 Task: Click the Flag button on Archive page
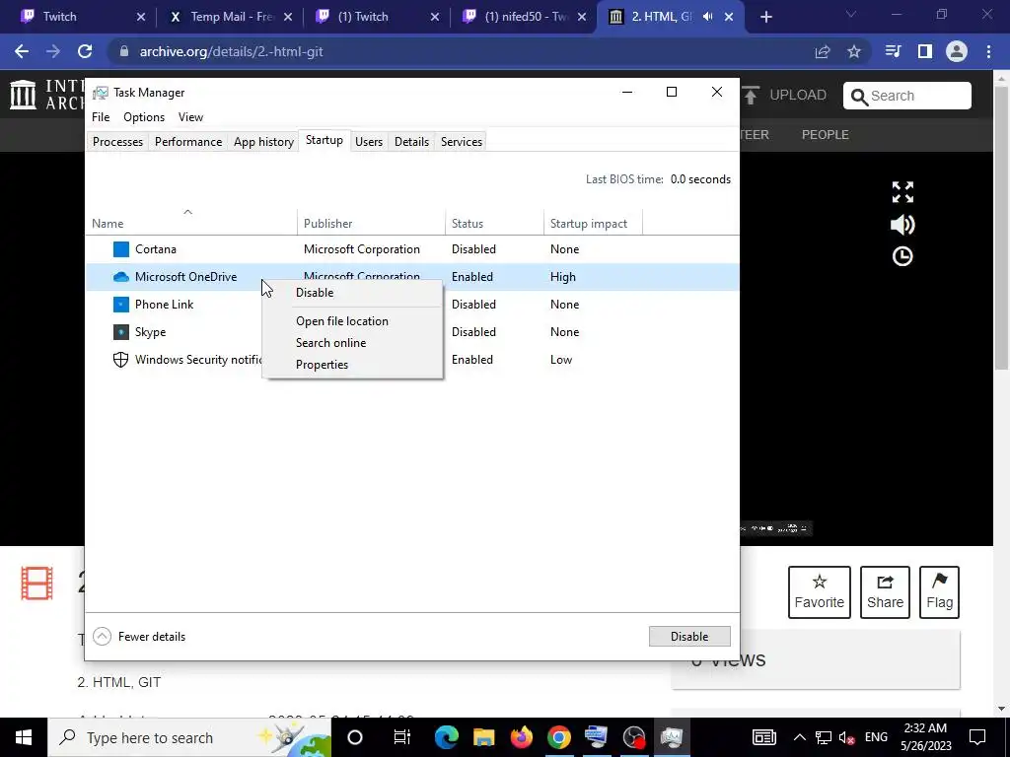[x=939, y=592]
